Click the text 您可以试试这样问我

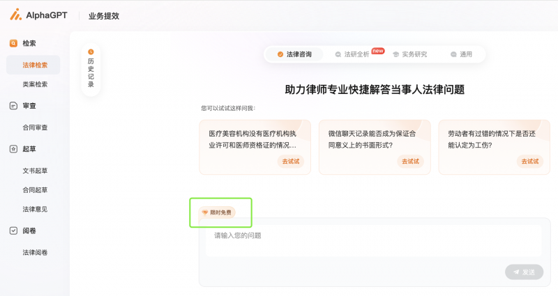[228, 108]
